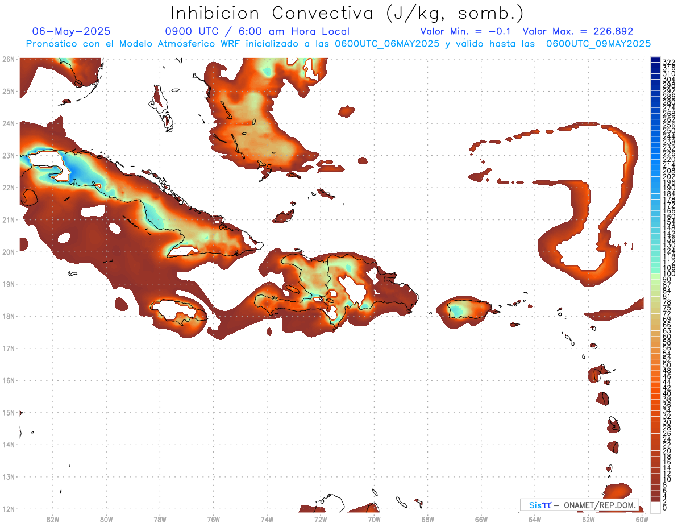Click the '60W' longitude label
682x527 pixels.
coord(642,519)
